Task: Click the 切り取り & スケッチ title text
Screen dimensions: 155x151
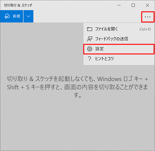Action: [18, 5]
